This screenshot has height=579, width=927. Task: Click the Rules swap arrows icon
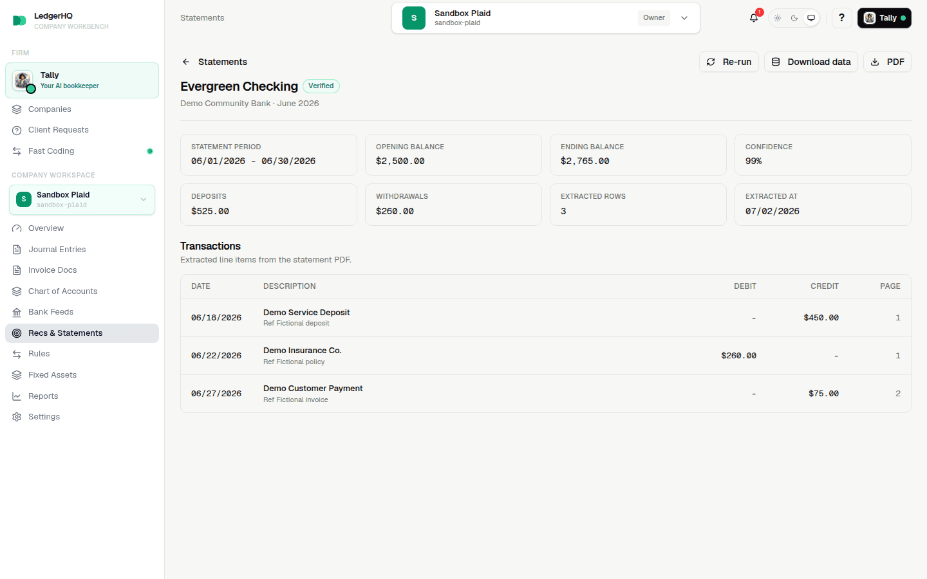(x=17, y=354)
